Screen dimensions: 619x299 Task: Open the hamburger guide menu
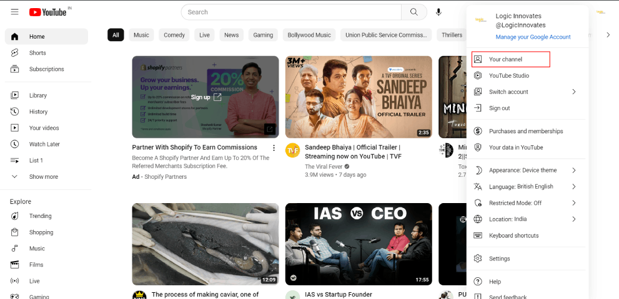(x=14, y=12)
